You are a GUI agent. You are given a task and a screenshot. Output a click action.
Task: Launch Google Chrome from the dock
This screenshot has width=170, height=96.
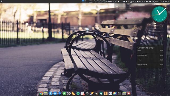41,94
